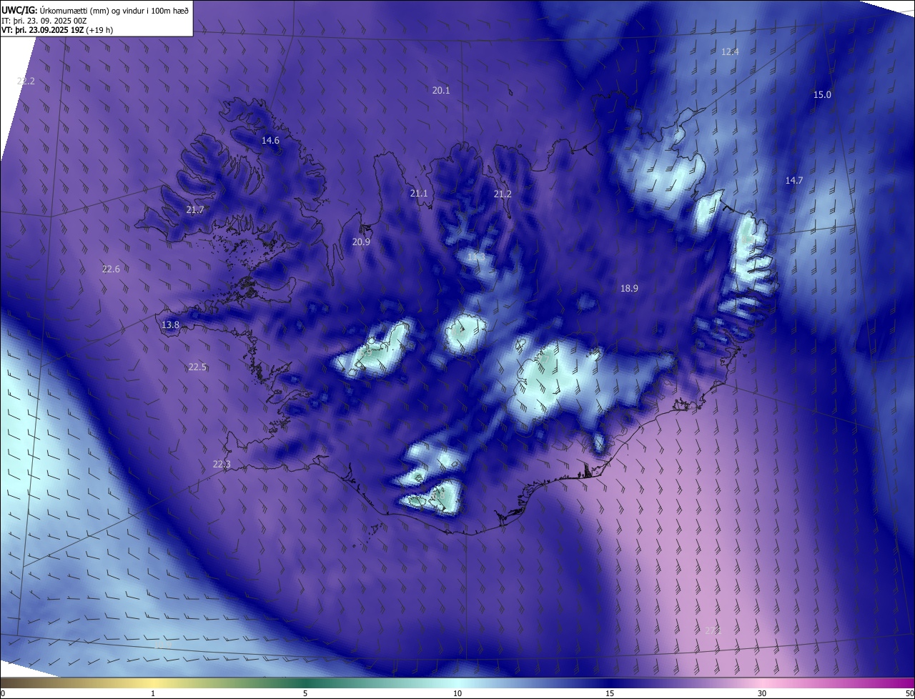Click the 22.6 value label
Viewport: 915px width, 699px height.
111,269
